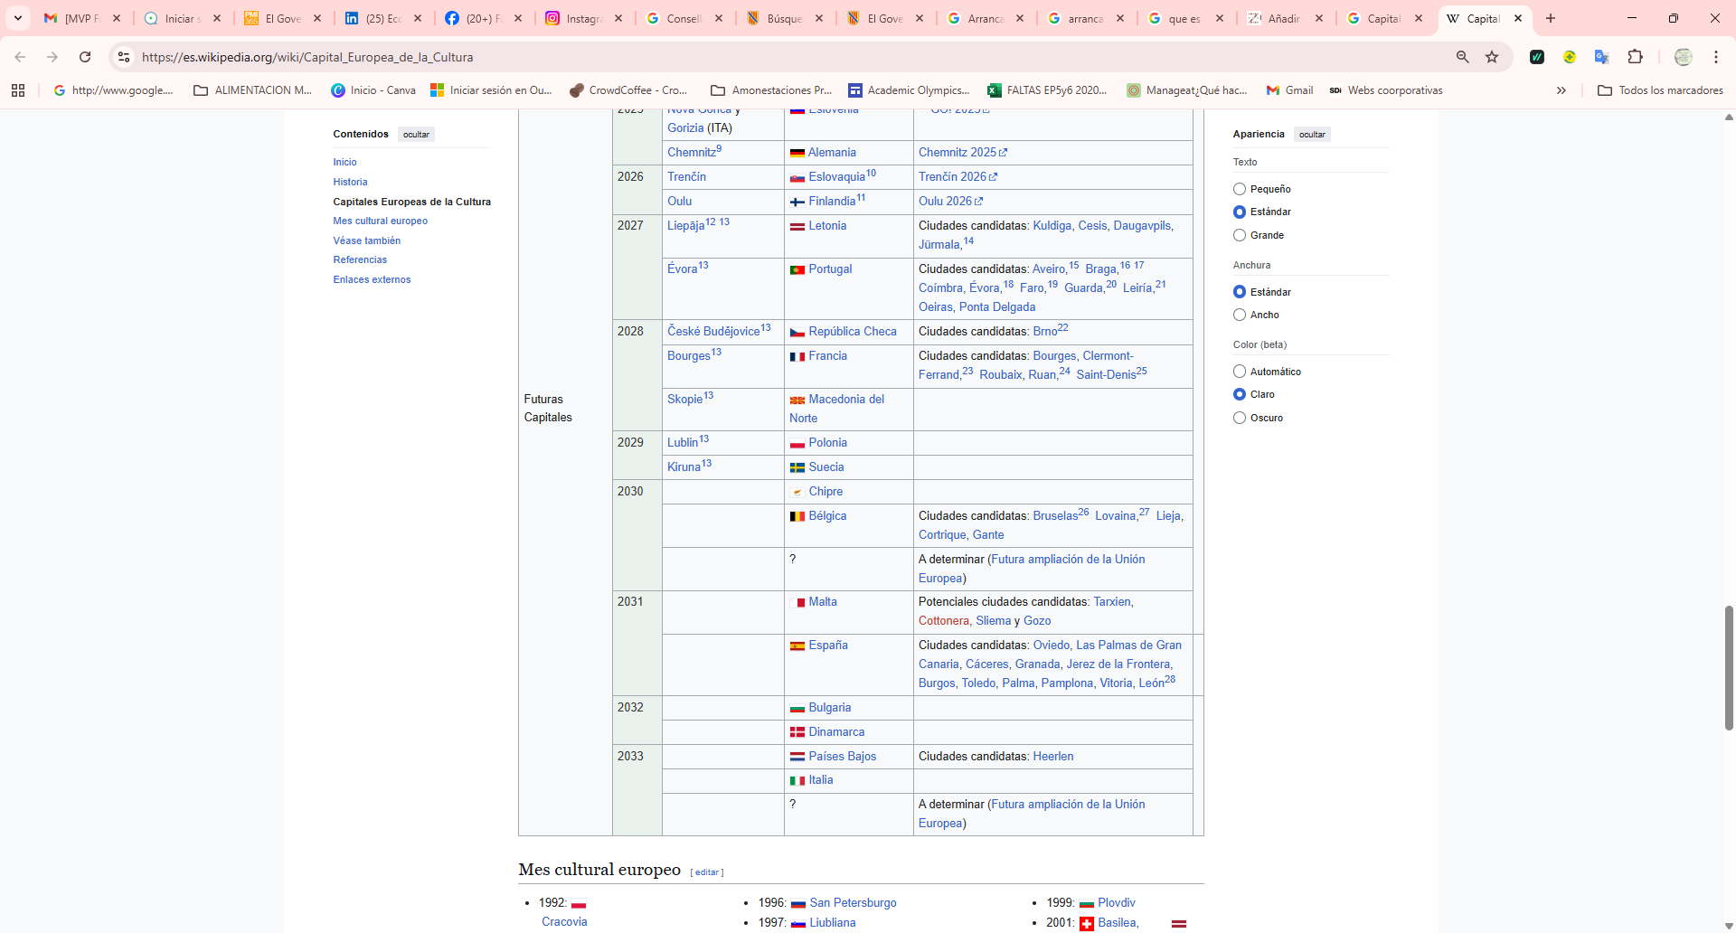This screenshot has width=1736, height=933.
Task: Open the apps grid icon in bookmarks bar
Action: coord(18,90)
